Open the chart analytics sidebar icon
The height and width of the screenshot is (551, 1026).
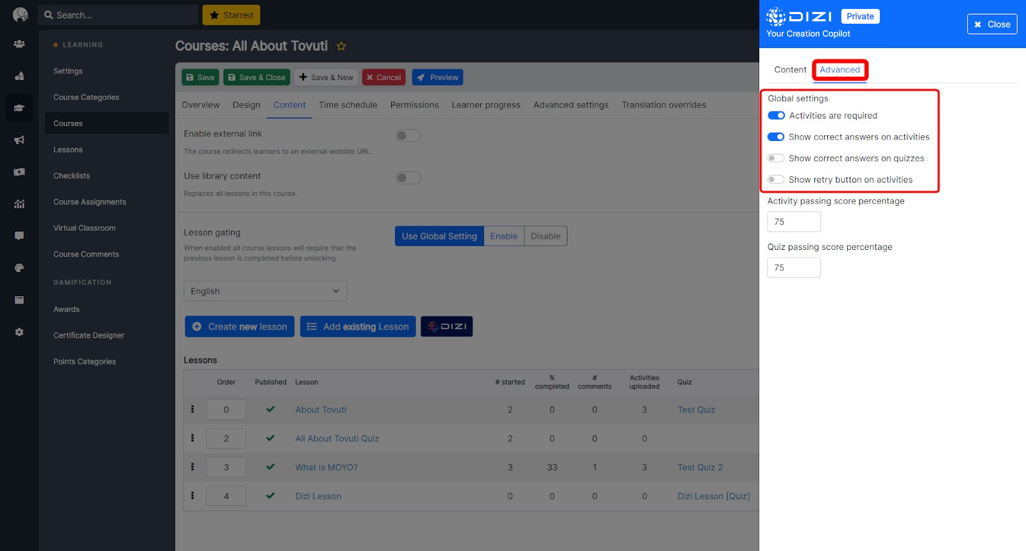(19, 204)
